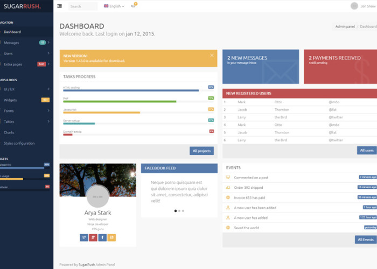The image size is (377, 269).
Task: Click Arya Stark's Facebook icon button
Action: (x=102, y=238)
